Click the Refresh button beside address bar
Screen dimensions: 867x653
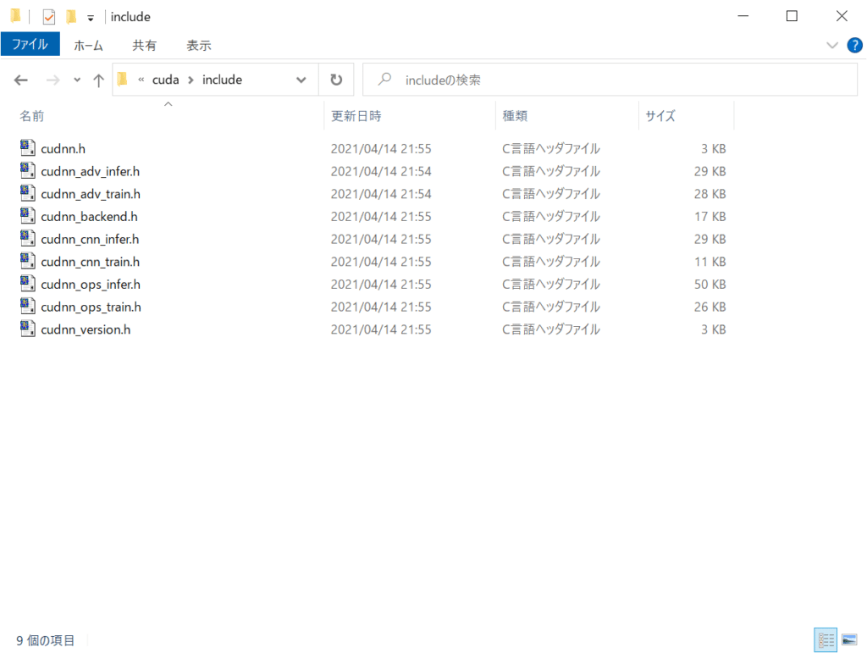tap(336, 80)
